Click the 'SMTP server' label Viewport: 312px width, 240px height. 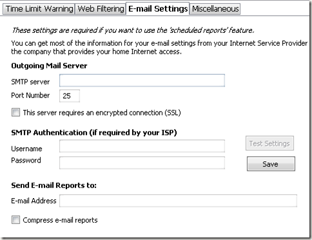(x=30, y=82)
